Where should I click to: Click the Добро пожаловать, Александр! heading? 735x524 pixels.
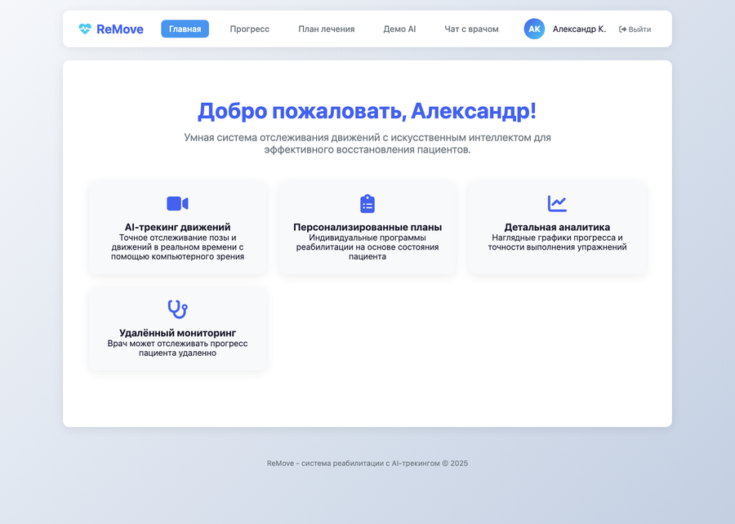click(367, 111)
